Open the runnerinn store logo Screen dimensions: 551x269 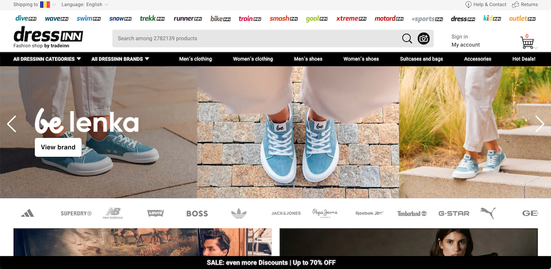click(188, 18)
